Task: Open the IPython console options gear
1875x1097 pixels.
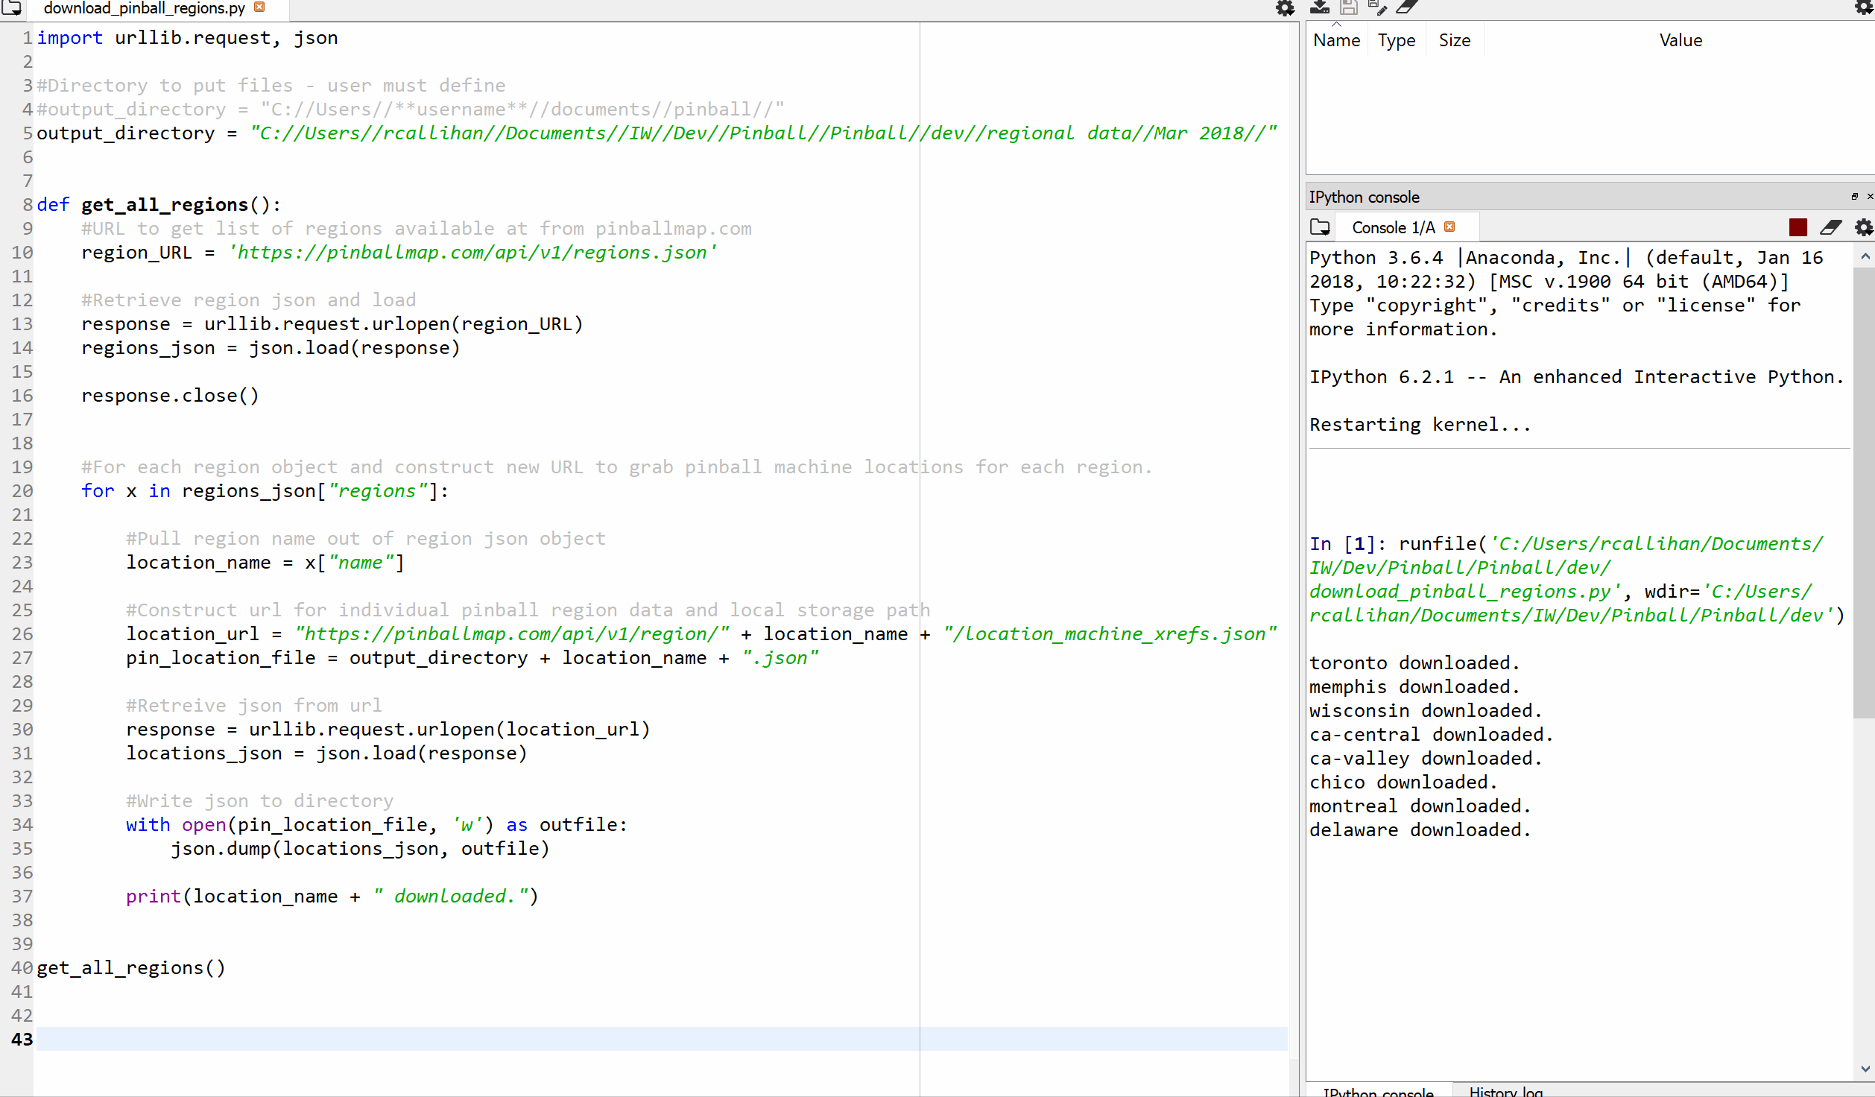Action: tap(1865, 227)
